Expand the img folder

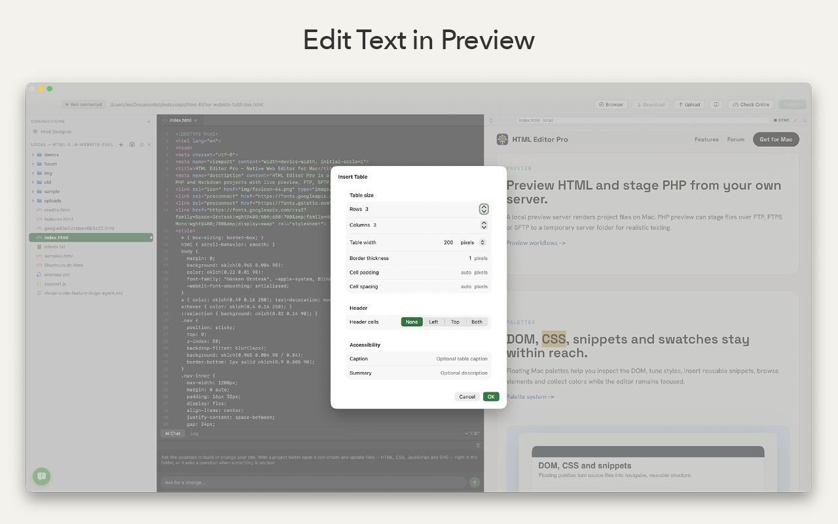pos(33,173)
